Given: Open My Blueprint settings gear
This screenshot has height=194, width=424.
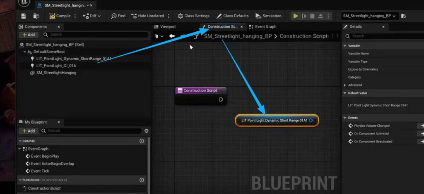Looking at the screenshot, I should 146,131.
